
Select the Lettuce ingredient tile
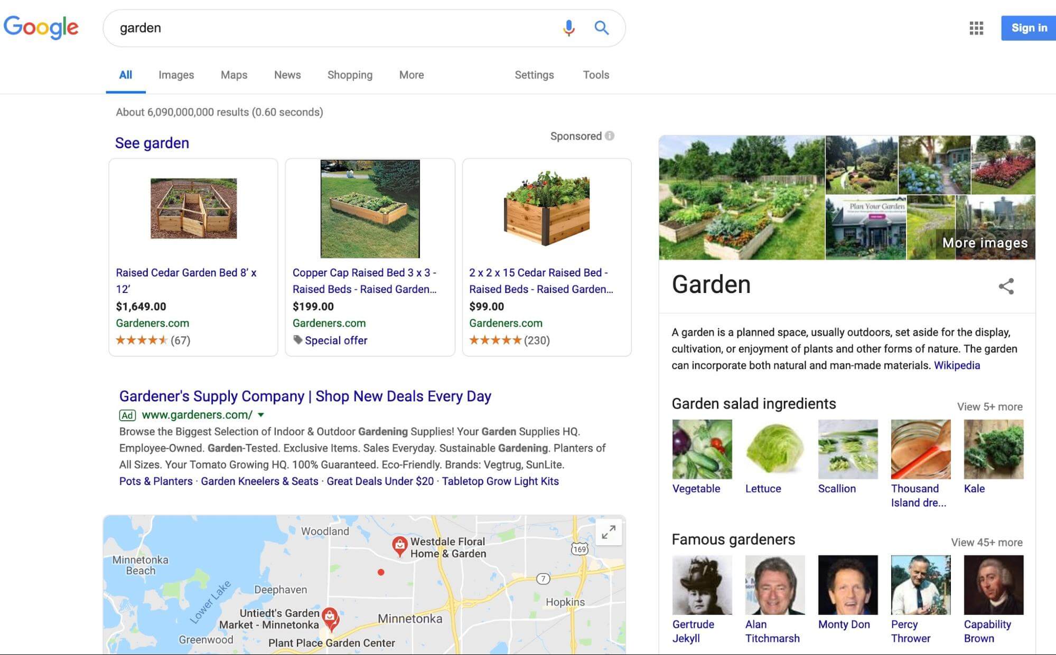point(775,457)
